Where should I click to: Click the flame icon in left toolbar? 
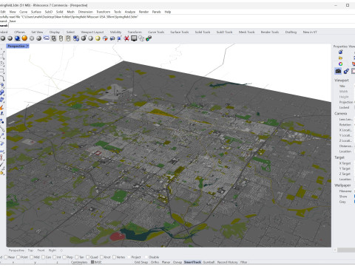point(2,108)
